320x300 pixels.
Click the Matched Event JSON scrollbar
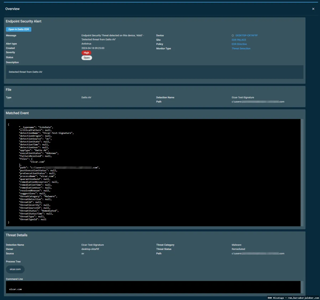[x=302, y=173]
